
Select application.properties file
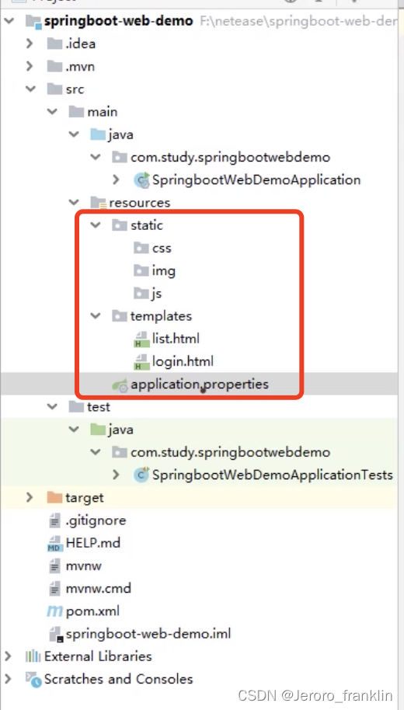pos(200,384)
